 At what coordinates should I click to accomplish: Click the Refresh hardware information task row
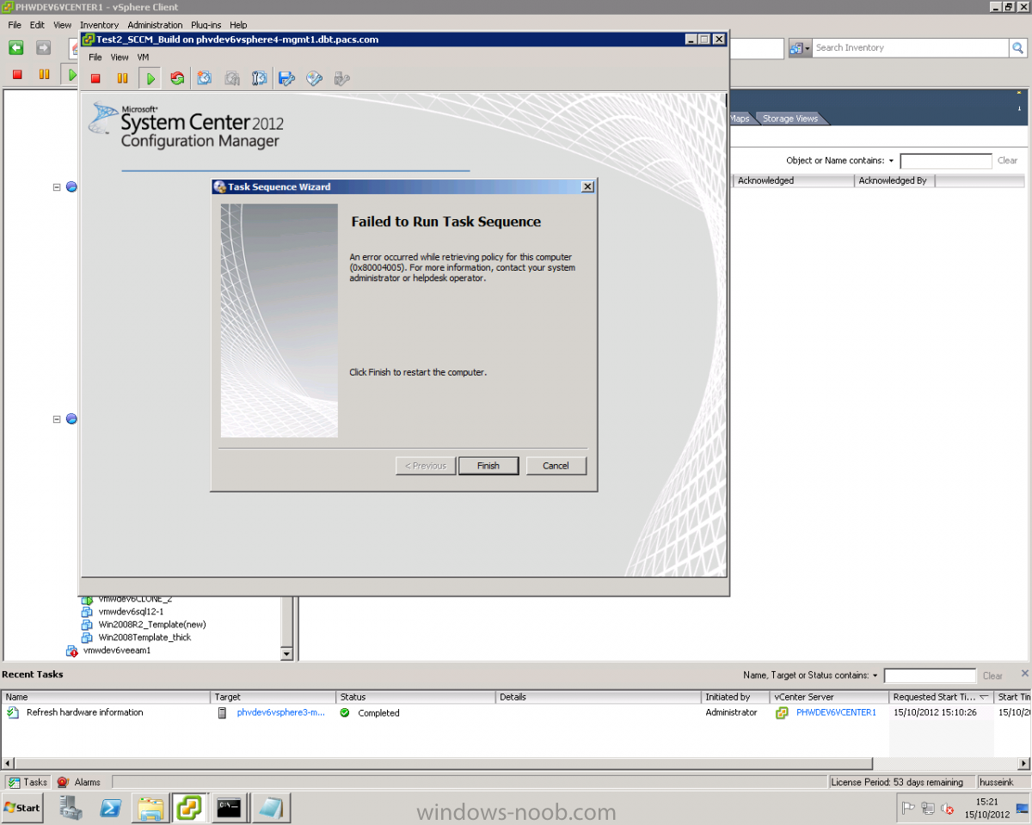click(x=516, y=712)
